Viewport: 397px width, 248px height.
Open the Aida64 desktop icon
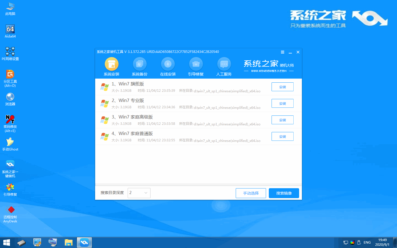10,29
